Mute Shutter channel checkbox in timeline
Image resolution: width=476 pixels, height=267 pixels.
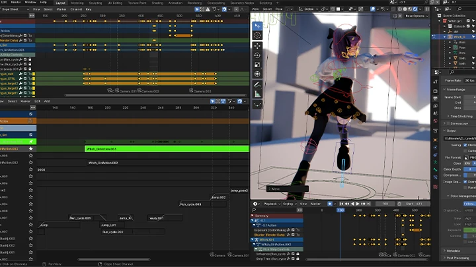[294, 235]
